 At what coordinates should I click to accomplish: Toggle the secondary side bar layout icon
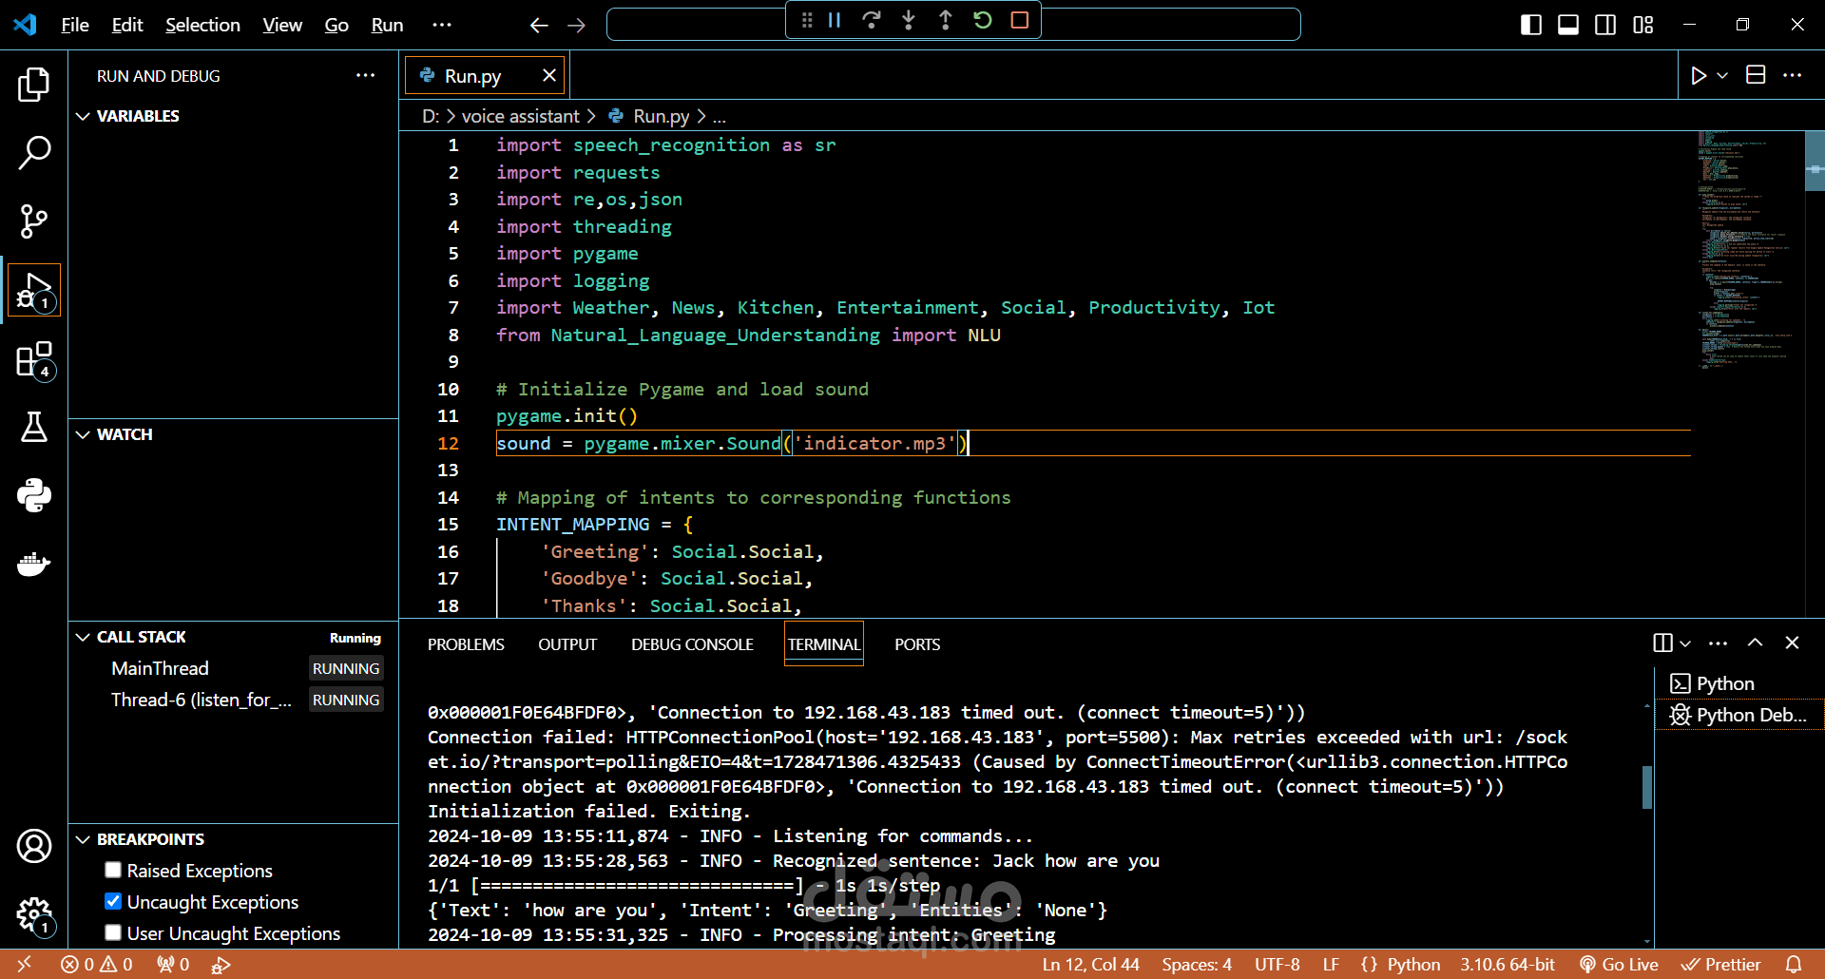[1605, 25]
